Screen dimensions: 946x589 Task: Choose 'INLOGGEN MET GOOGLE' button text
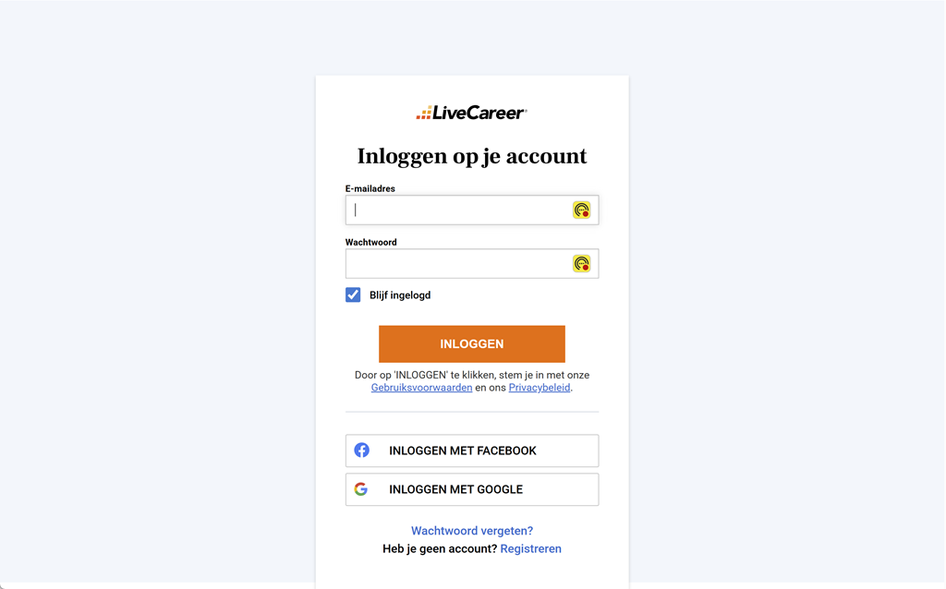[x=455, y=489]
